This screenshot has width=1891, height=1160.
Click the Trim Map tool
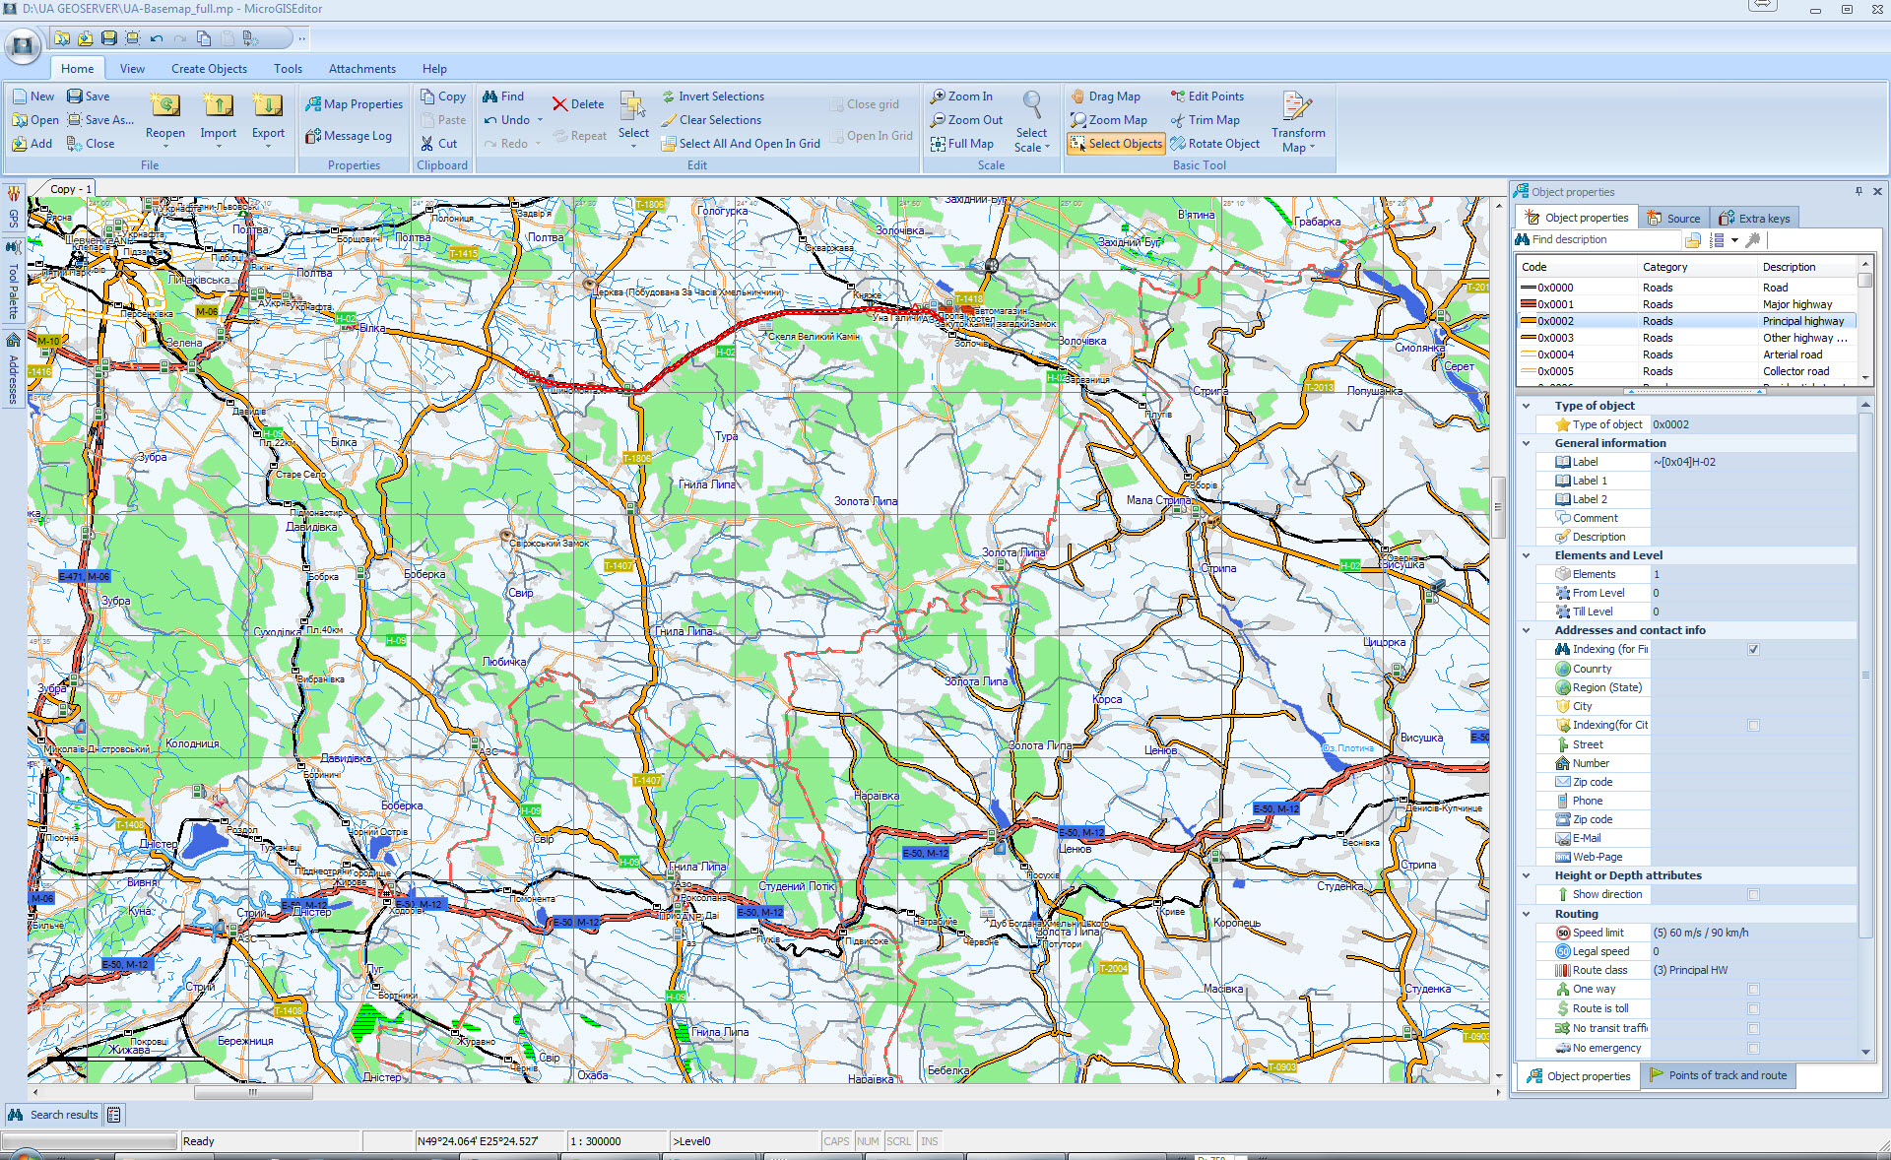click(x=1204, y=120)
